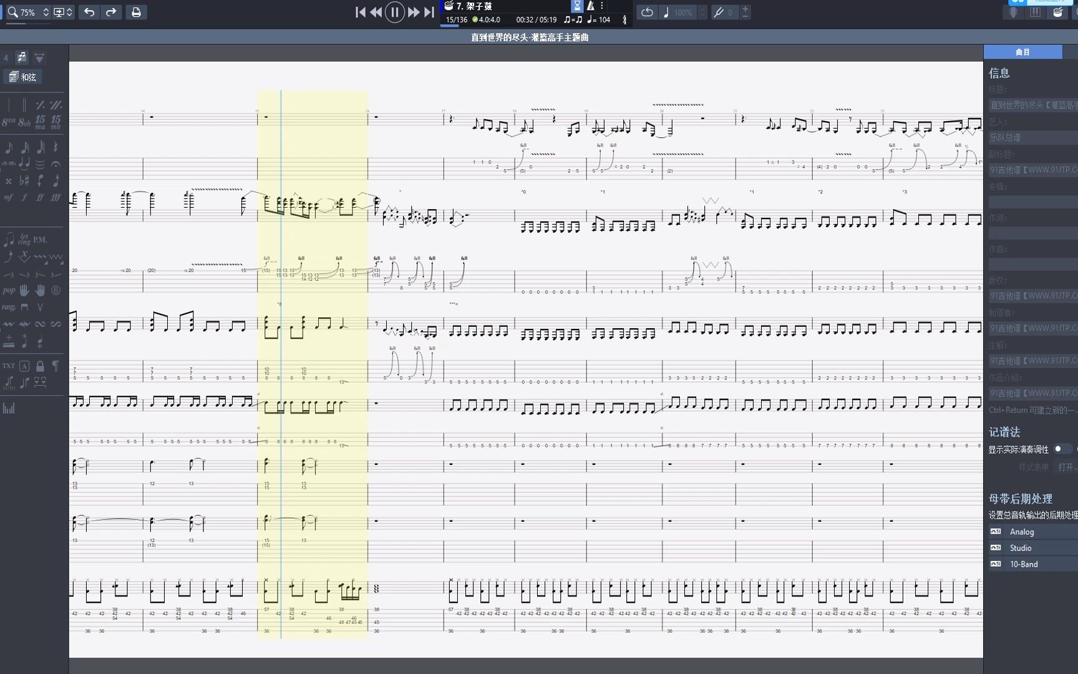Open the drum kit view
Image resolution: width=1078 pixels, height=674 pixels.
[1058, 12]
